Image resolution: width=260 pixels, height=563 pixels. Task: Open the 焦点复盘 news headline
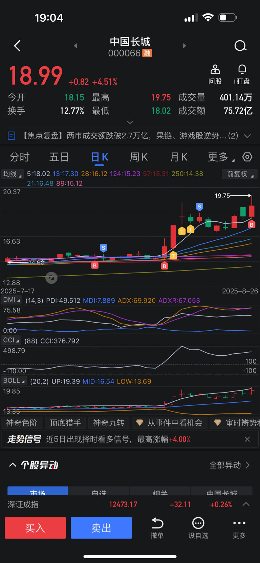[x=130, y=136]
